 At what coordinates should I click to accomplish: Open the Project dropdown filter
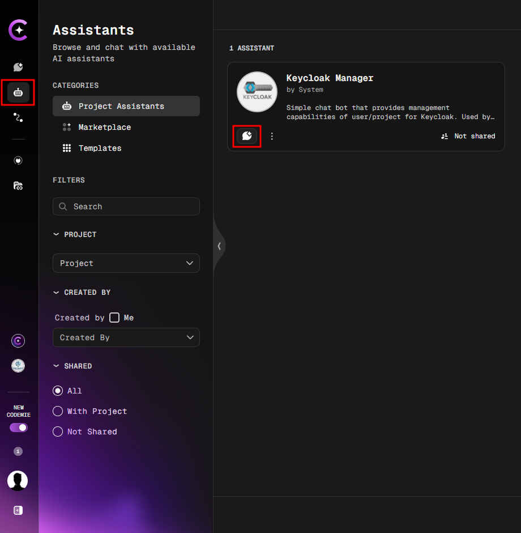126,263
